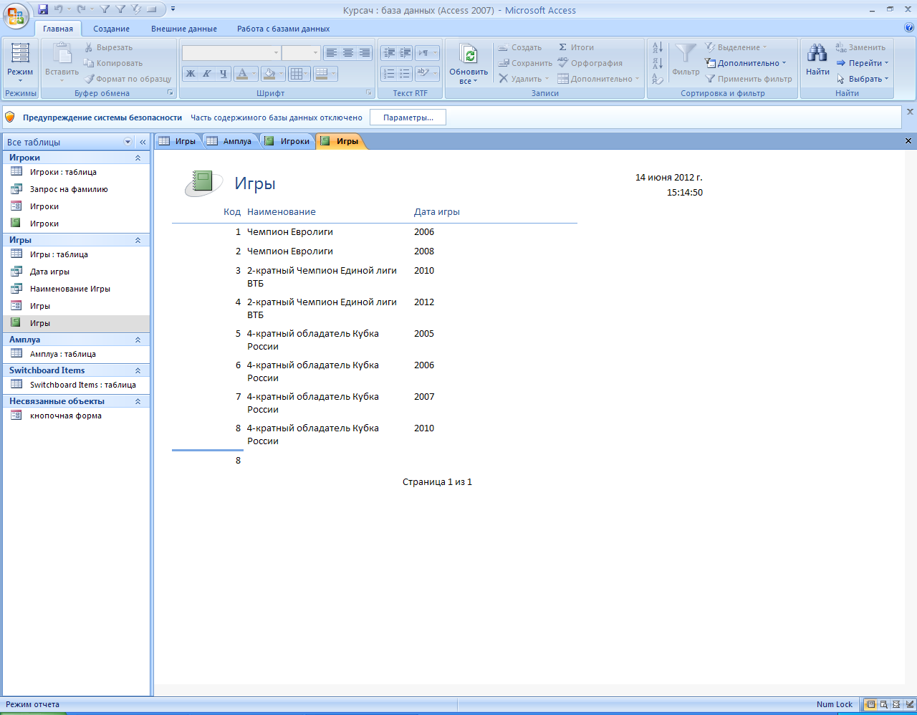Open font size combo box
The width and height of the screenshot is (917, 715).
tap(300, 53)
